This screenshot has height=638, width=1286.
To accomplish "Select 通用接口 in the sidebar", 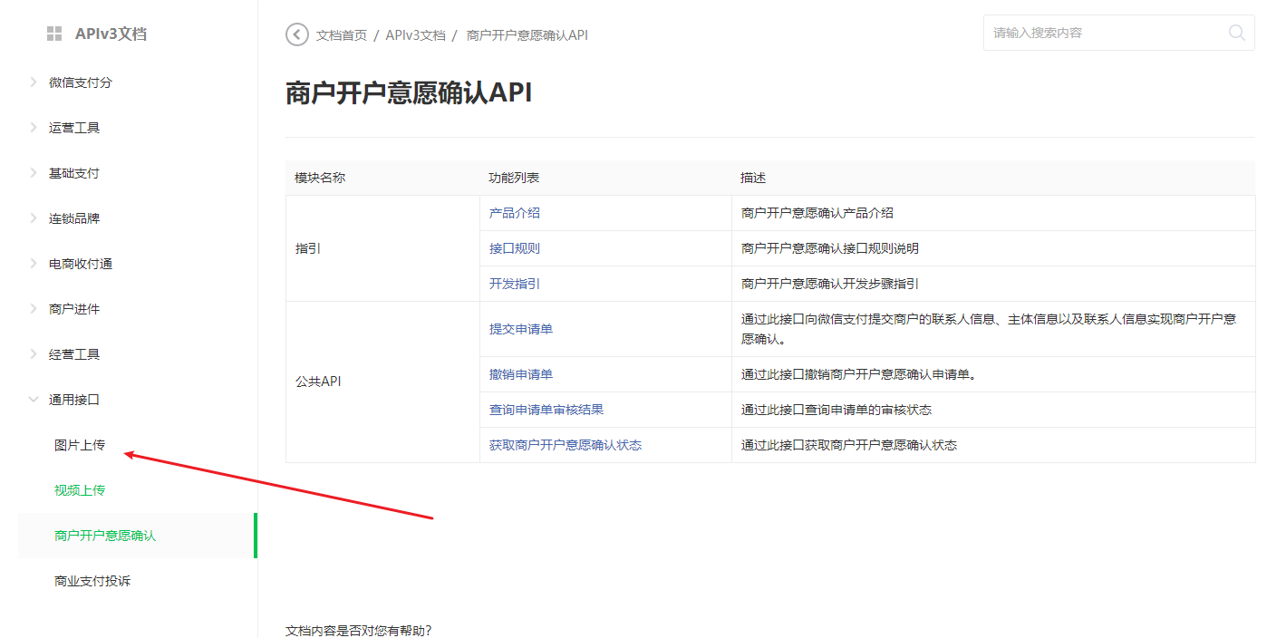I will pyautogui.click(x=74, y=400).
